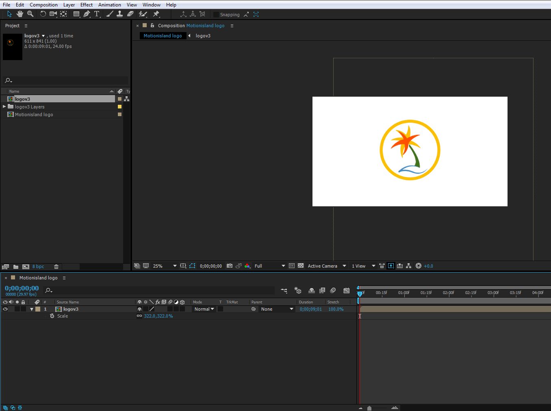Open logov3 usage dropdown arrow
Screen dimensions: 551x411
point(43,36)
